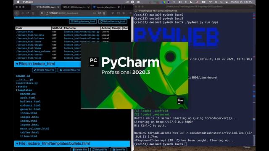This screenshot has width=269, height=151.
Task: Open many_columns.html in templates
Action: coord(34,128)
